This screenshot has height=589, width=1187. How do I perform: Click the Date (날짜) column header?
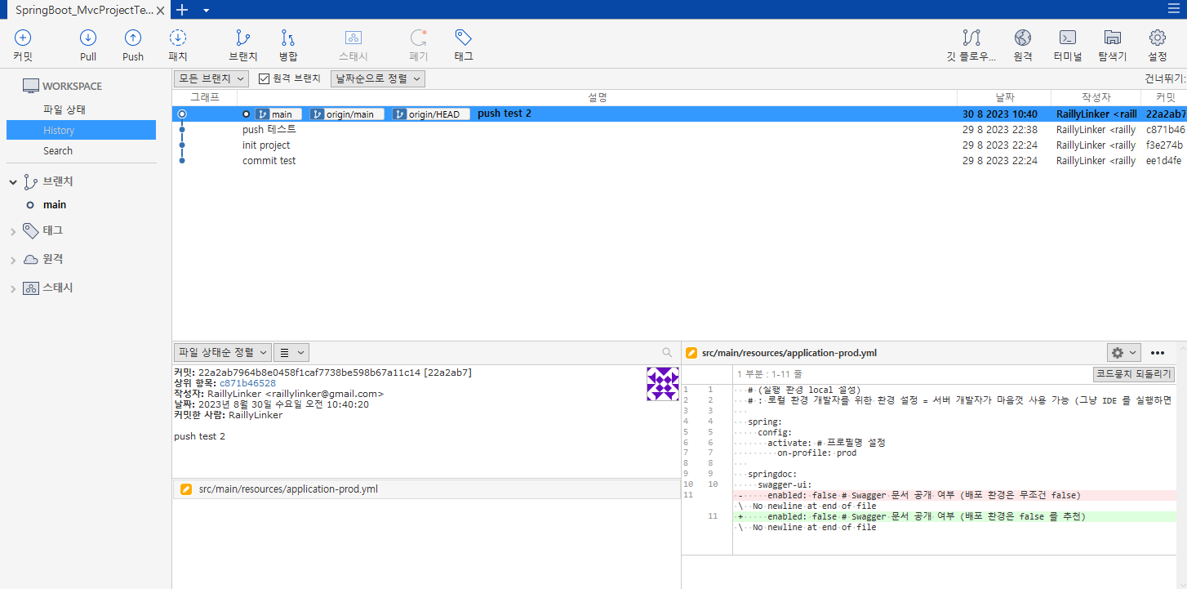tap(1004, 97)
